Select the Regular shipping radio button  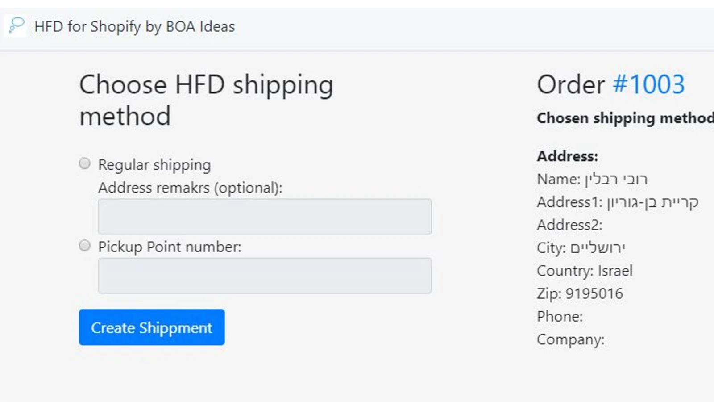85,163
